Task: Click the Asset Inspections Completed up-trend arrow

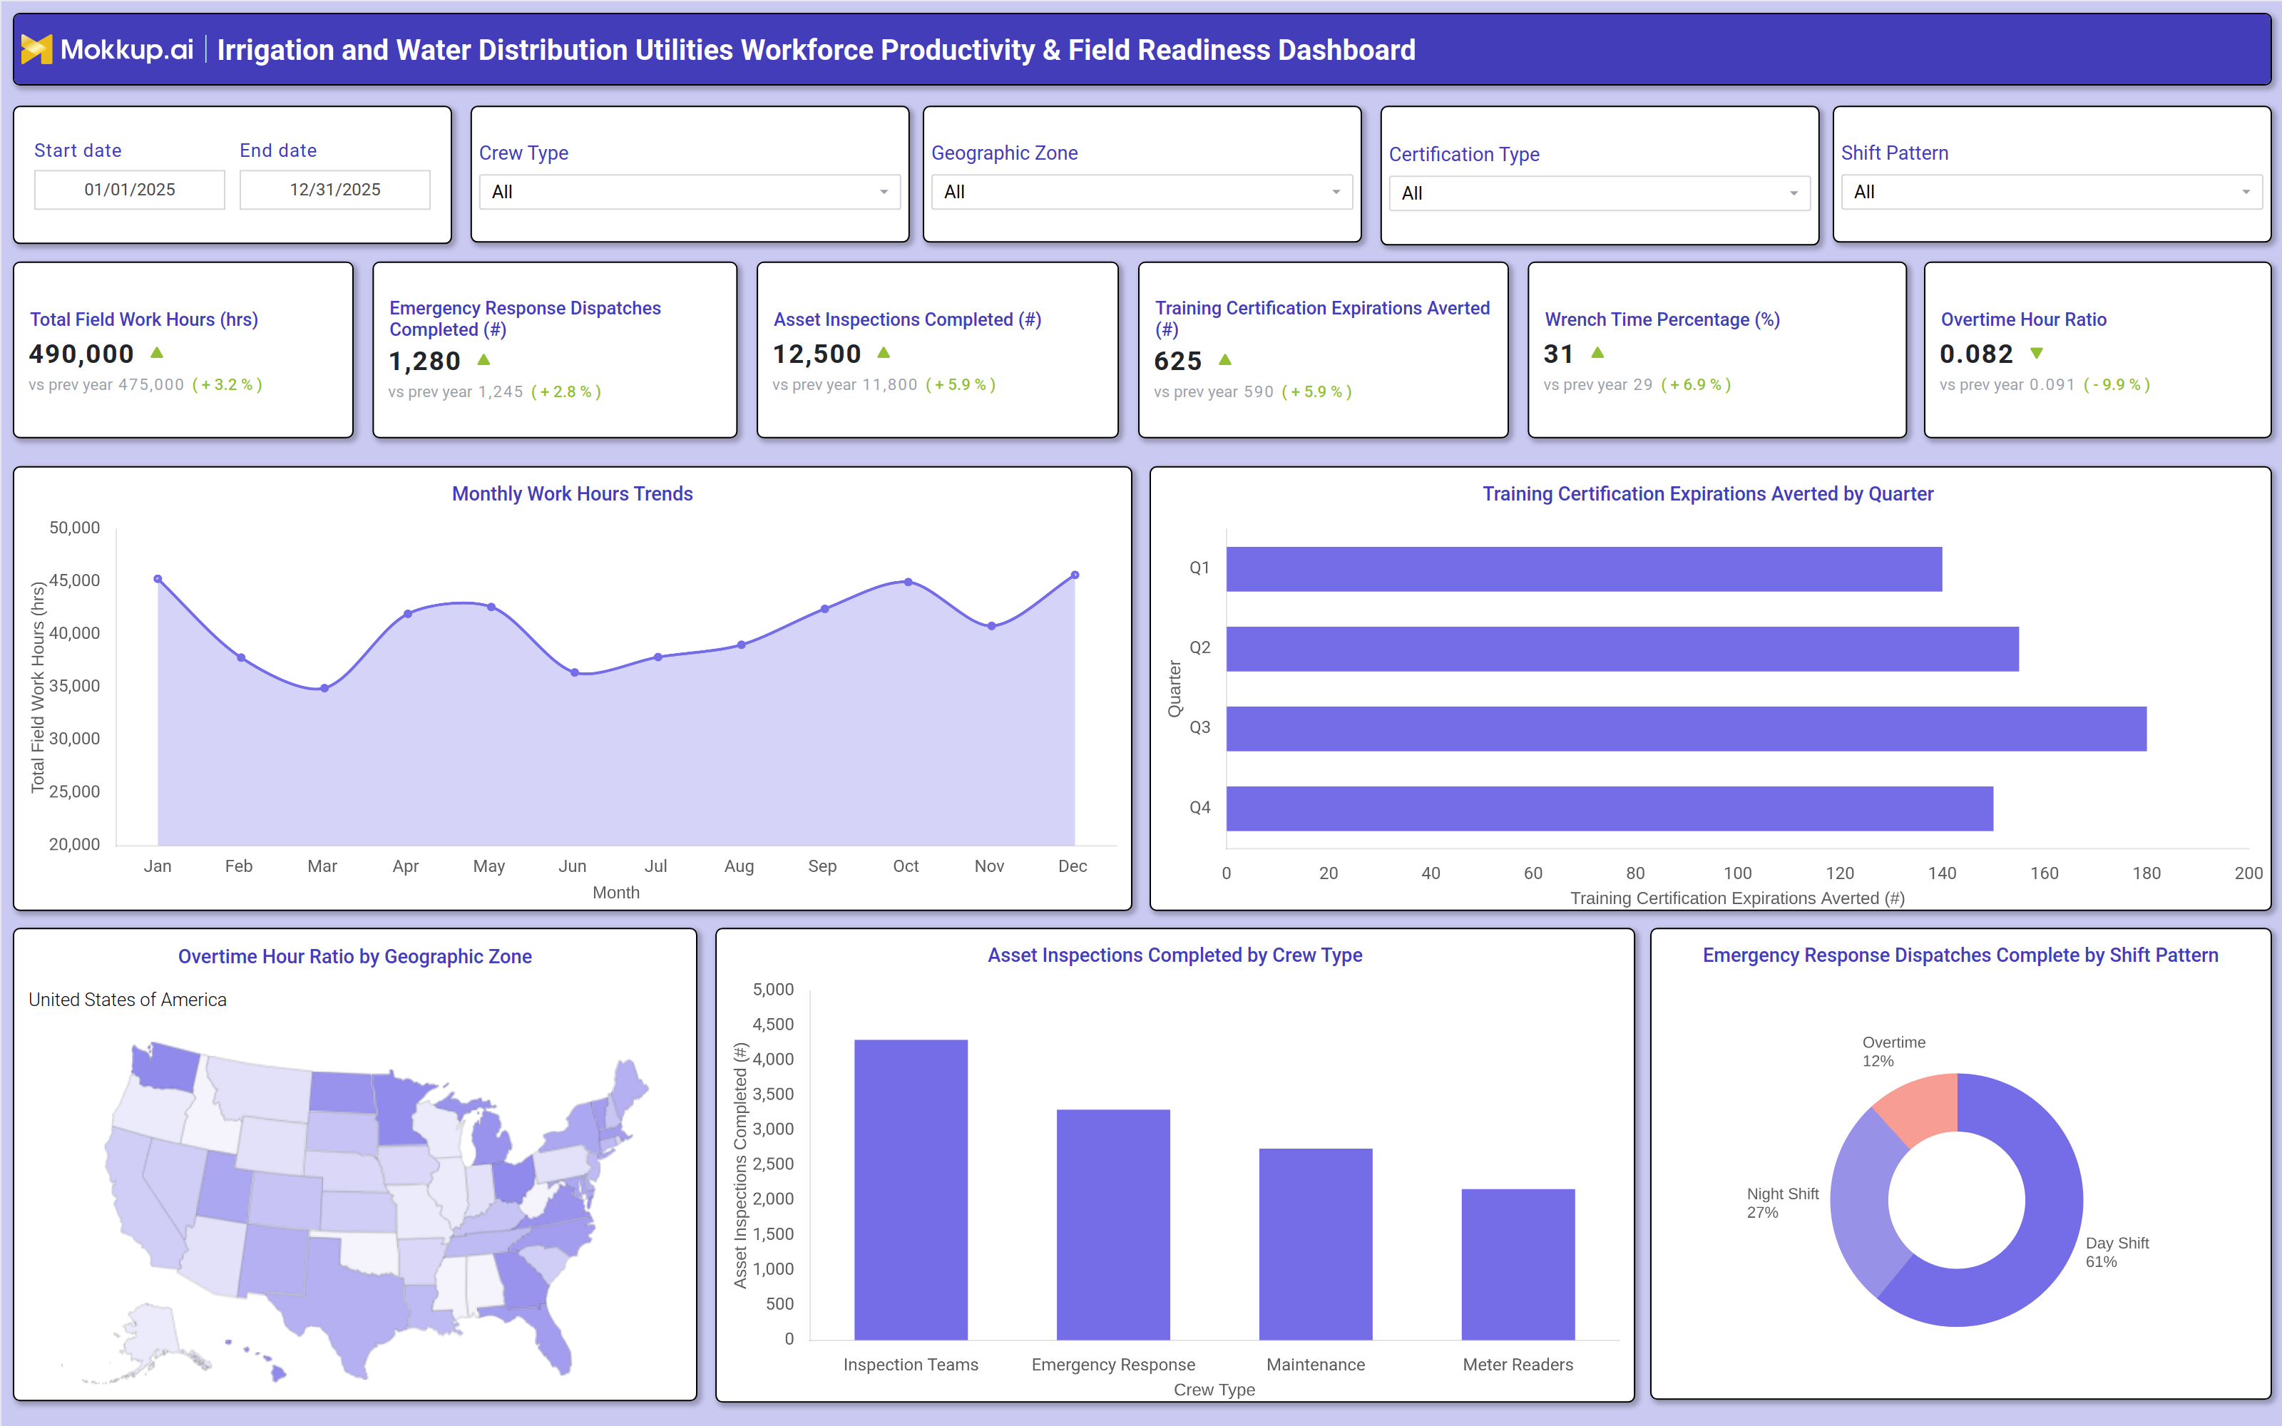Action: tap(884, 353)
